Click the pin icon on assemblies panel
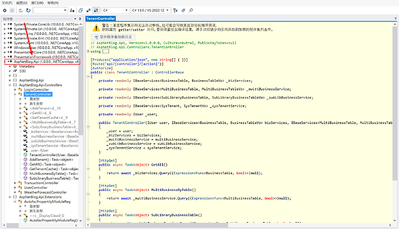This screenshot has width=399, height=229. [x=80, y=19]
